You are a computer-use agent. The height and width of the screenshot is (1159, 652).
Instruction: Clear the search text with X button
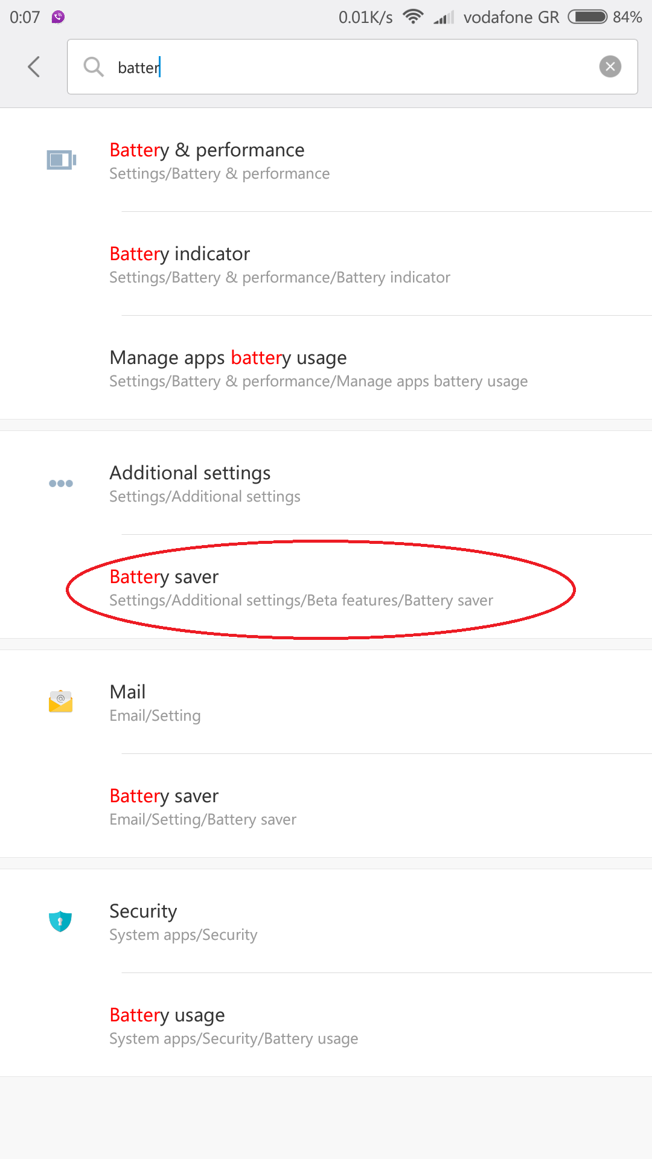(x=610, y=66)
